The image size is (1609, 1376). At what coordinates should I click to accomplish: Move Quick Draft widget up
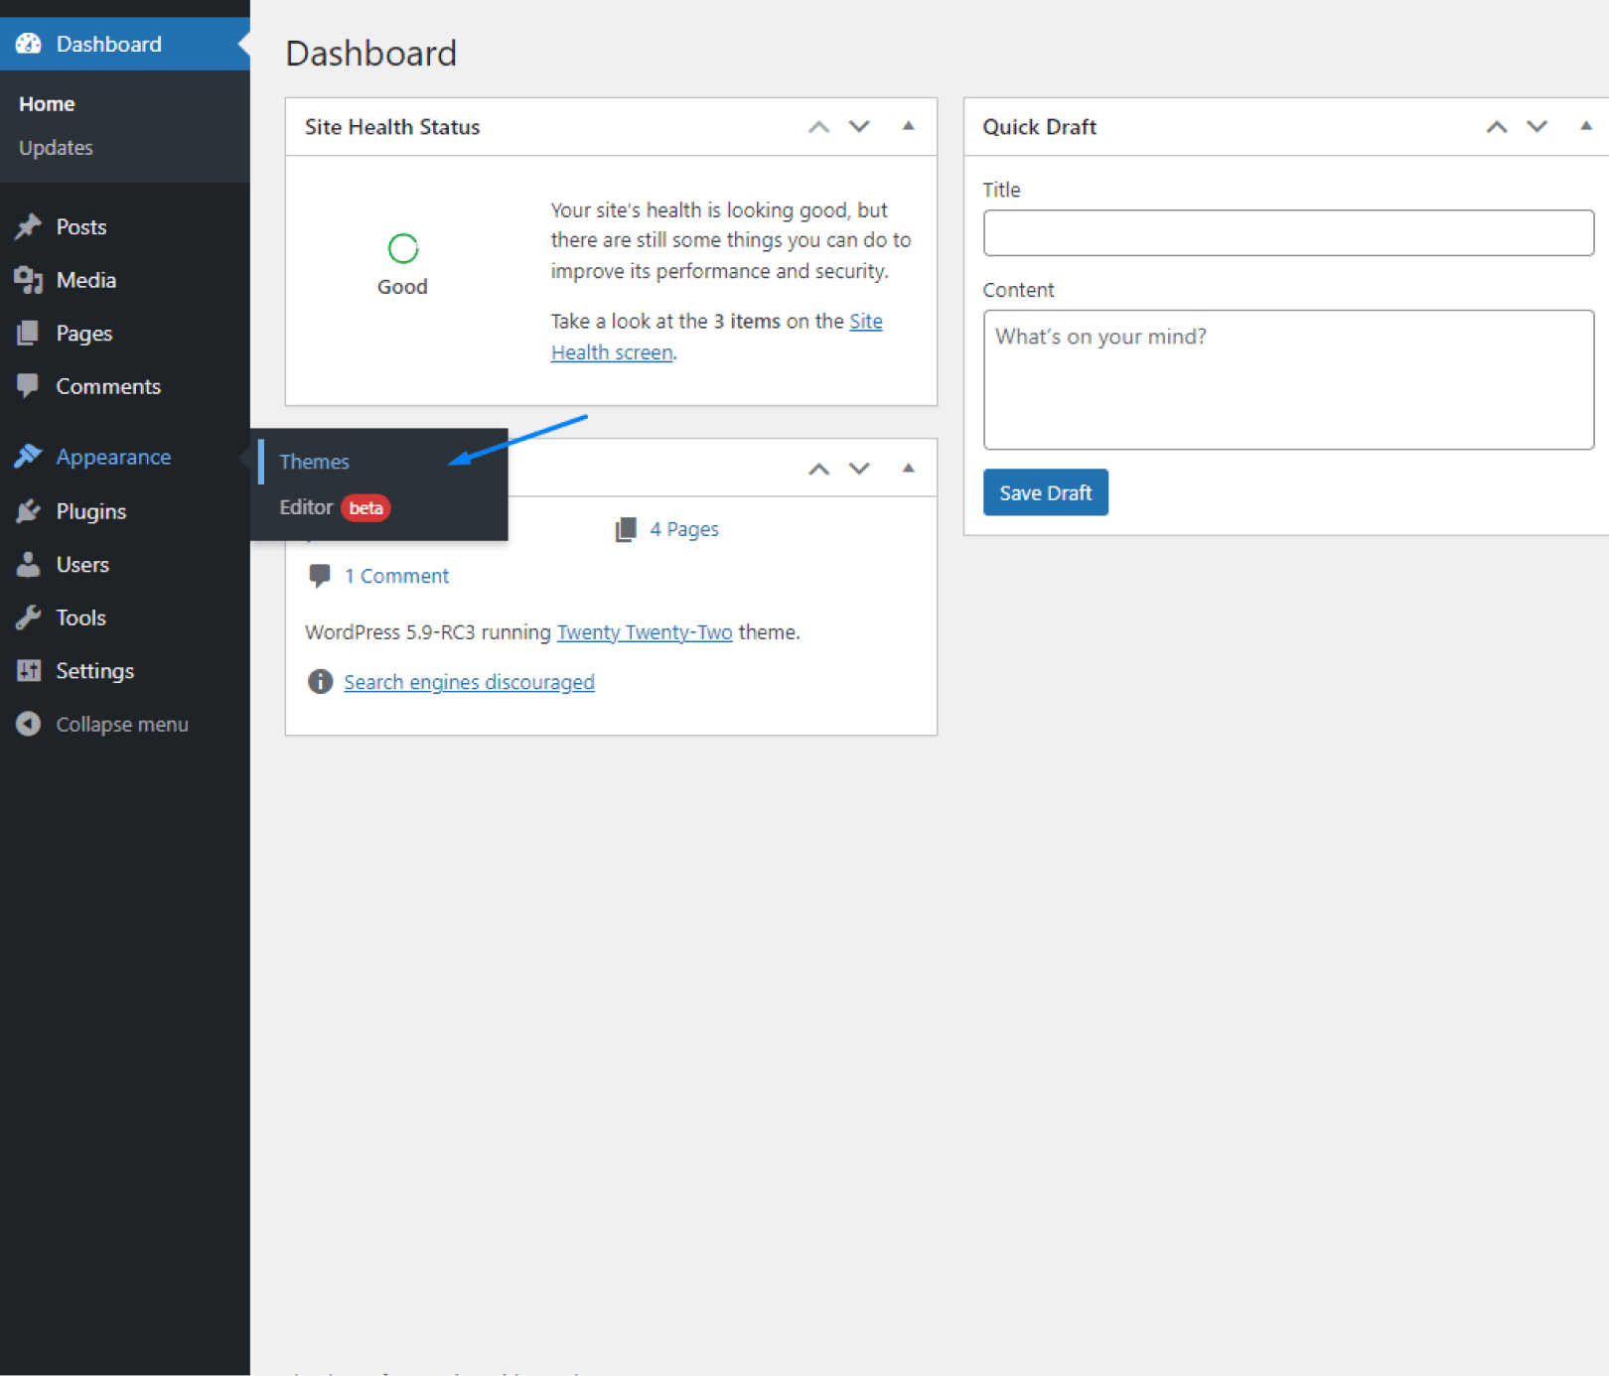point(1497,127)
